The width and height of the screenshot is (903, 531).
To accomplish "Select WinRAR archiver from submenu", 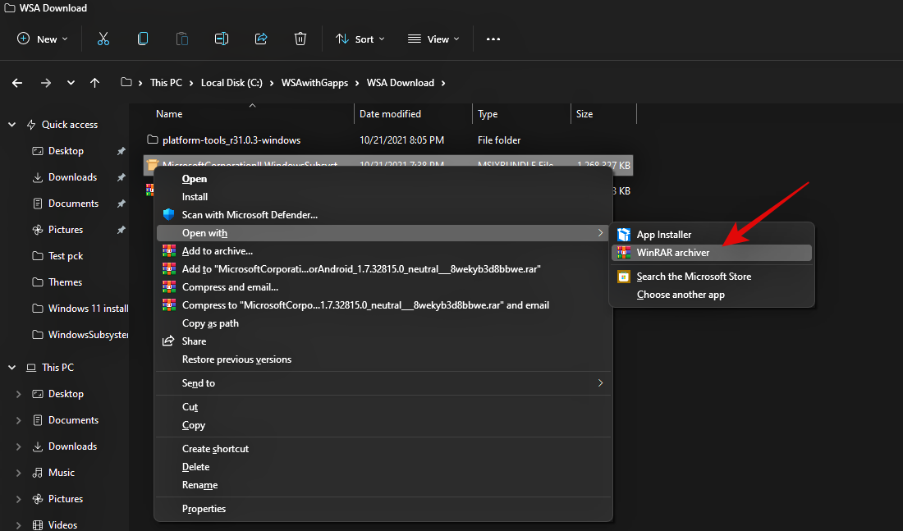I will (672, 253).
